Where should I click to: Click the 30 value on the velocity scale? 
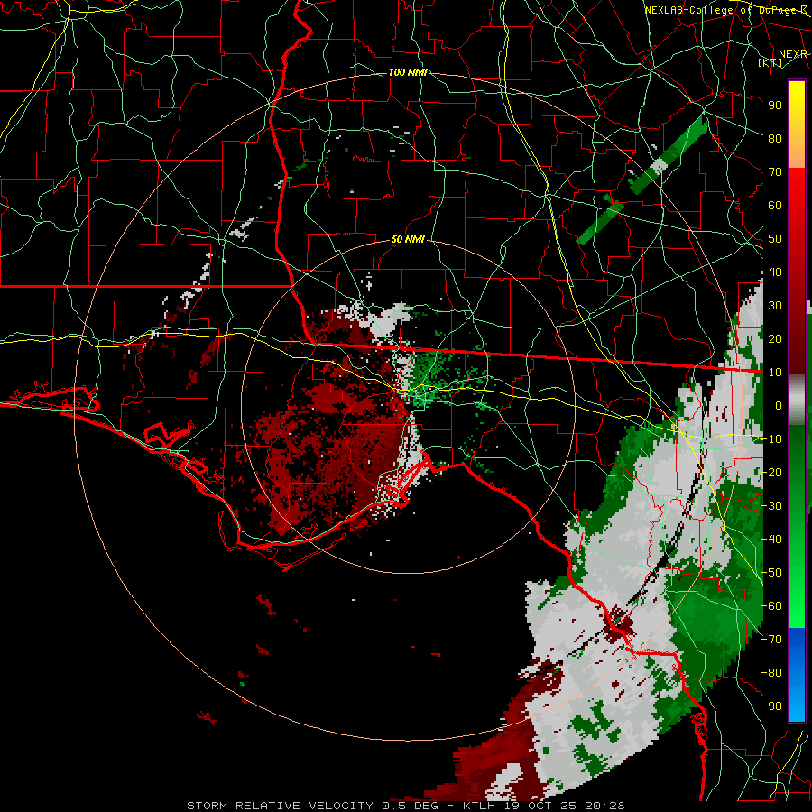pos(775,306)
